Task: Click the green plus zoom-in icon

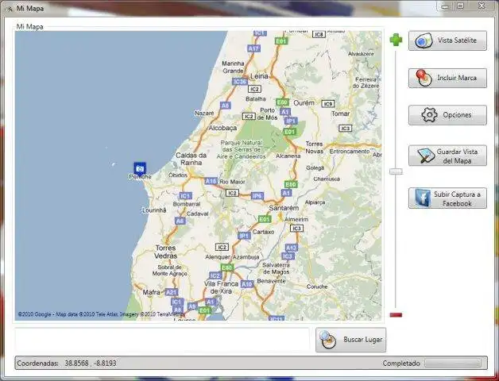Action: (x=396, y=40)
